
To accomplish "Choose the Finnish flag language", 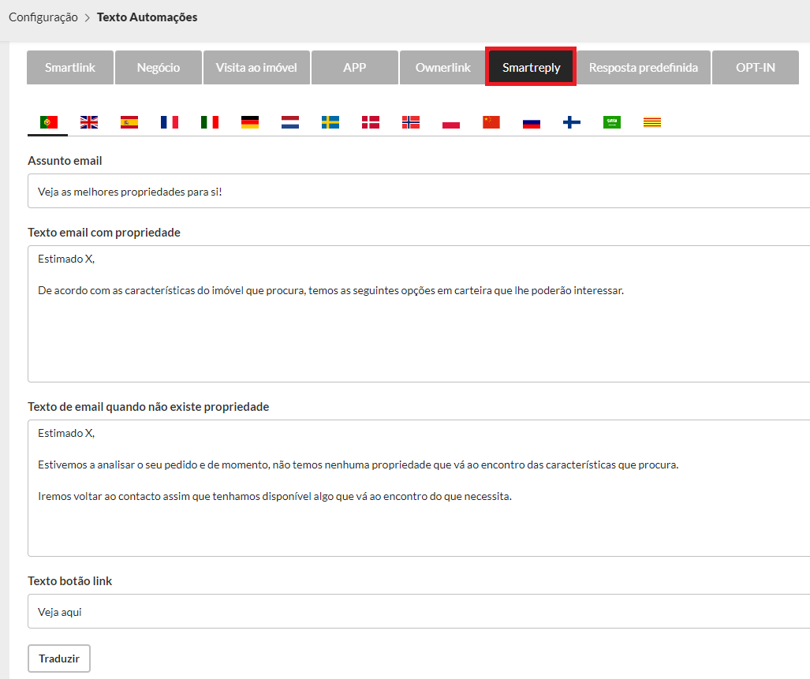I will pyautogui.click(x=572, y=122).
